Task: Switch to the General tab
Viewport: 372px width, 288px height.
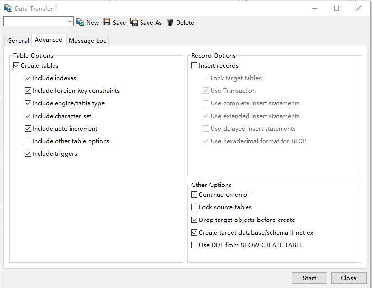Action: [18, 40]
